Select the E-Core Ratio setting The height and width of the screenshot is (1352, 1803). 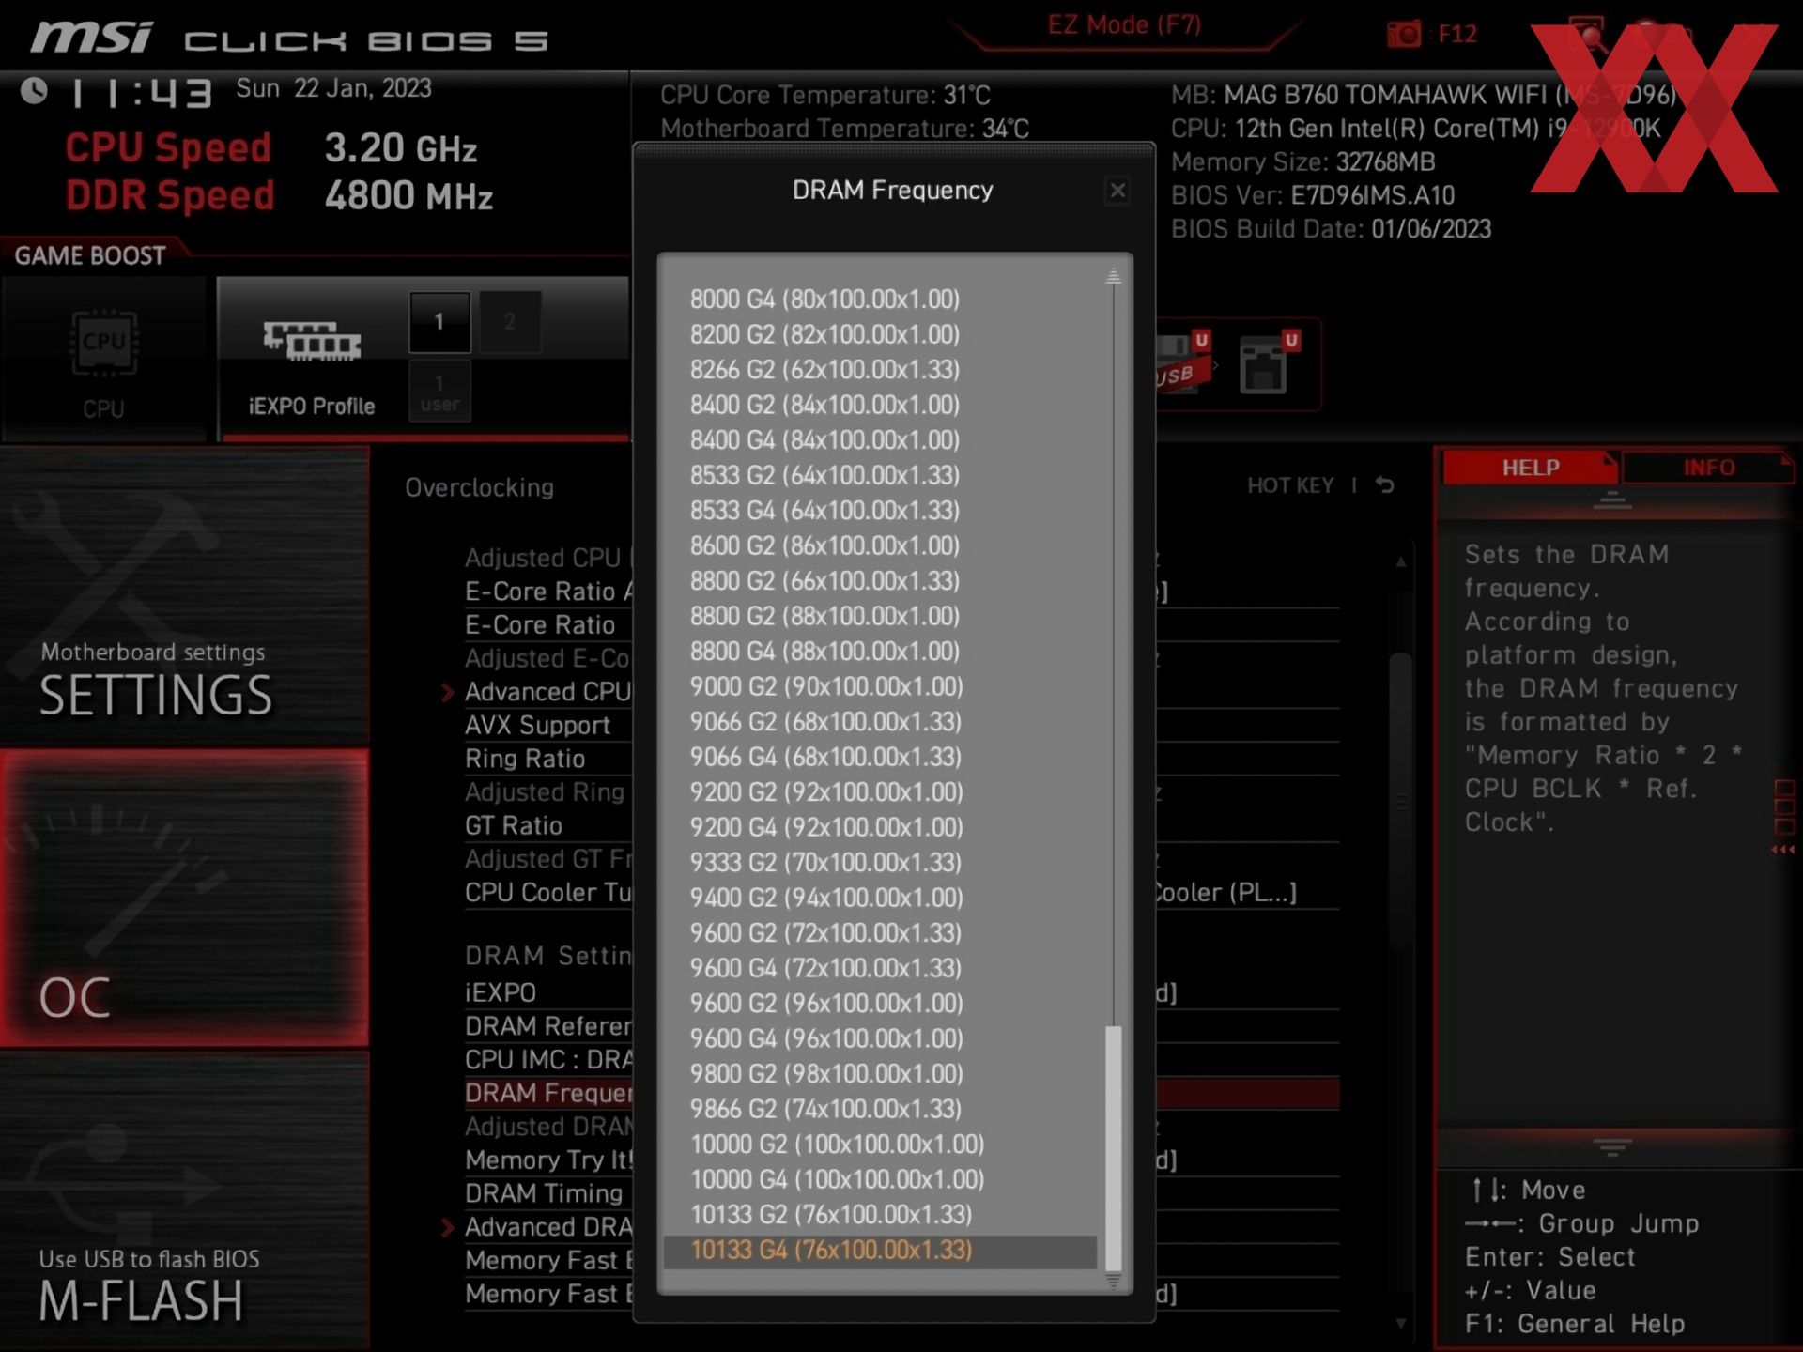pyautogui.click(x=540, y=625)
